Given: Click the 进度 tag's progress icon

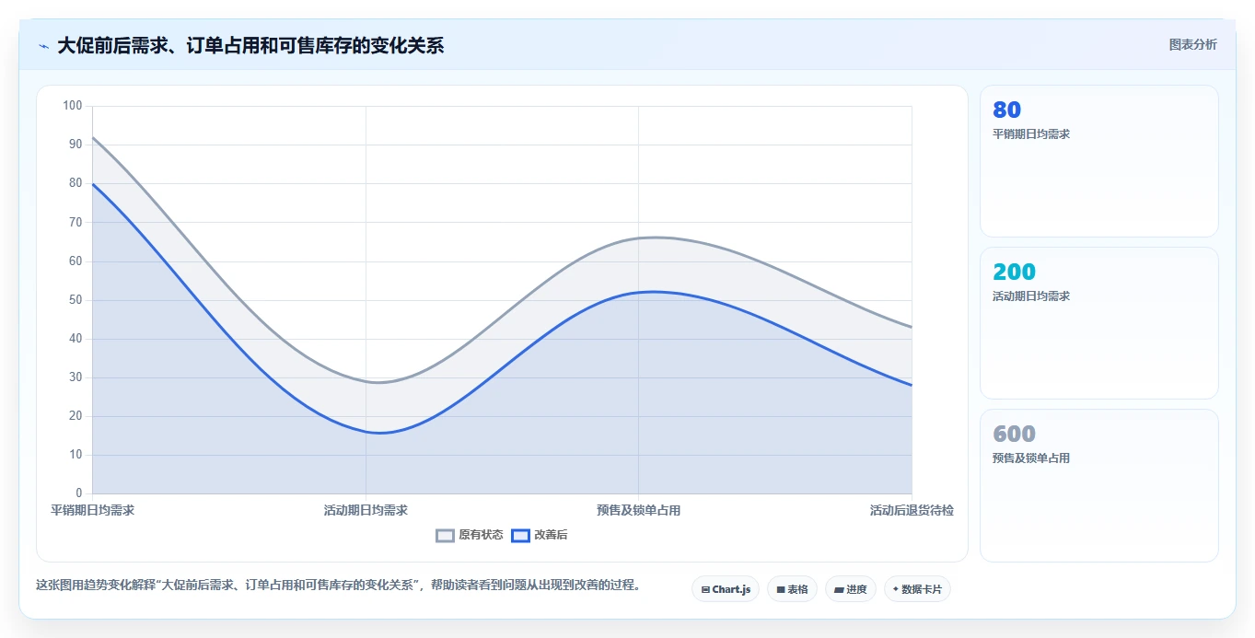Looking at the screenshot, I should [x=839, y=589].
